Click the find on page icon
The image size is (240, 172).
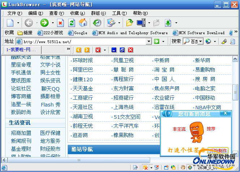click(232, 41)
